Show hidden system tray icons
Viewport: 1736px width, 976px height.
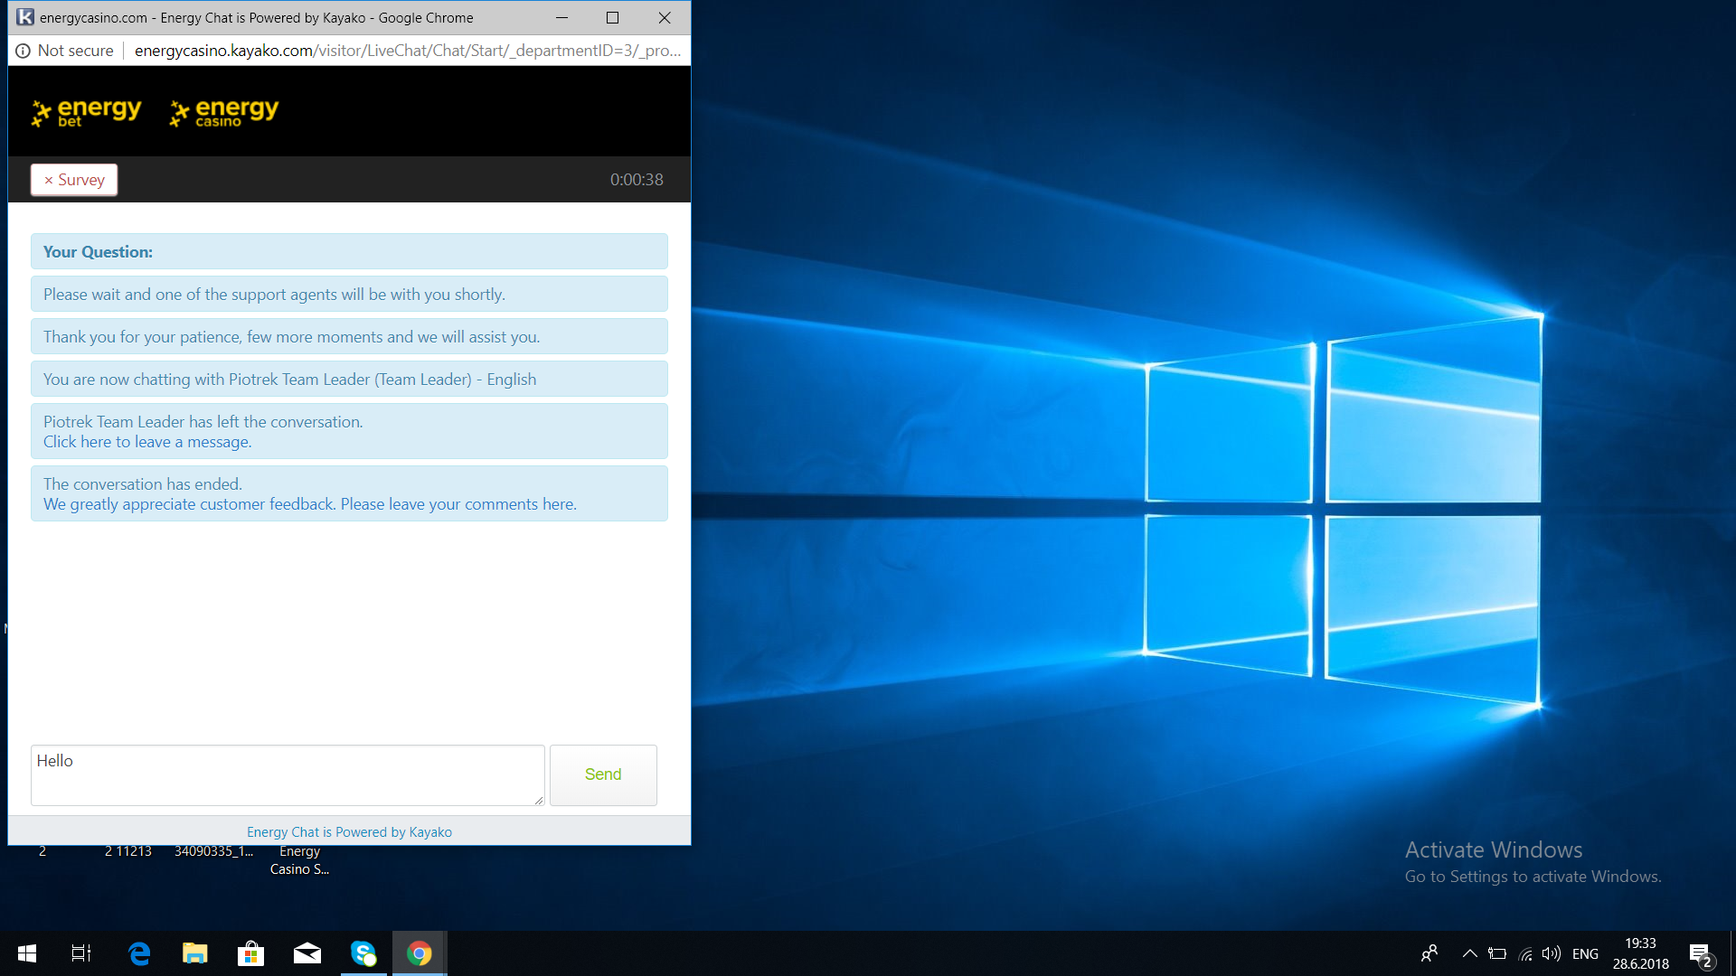tap(1470, 953)
